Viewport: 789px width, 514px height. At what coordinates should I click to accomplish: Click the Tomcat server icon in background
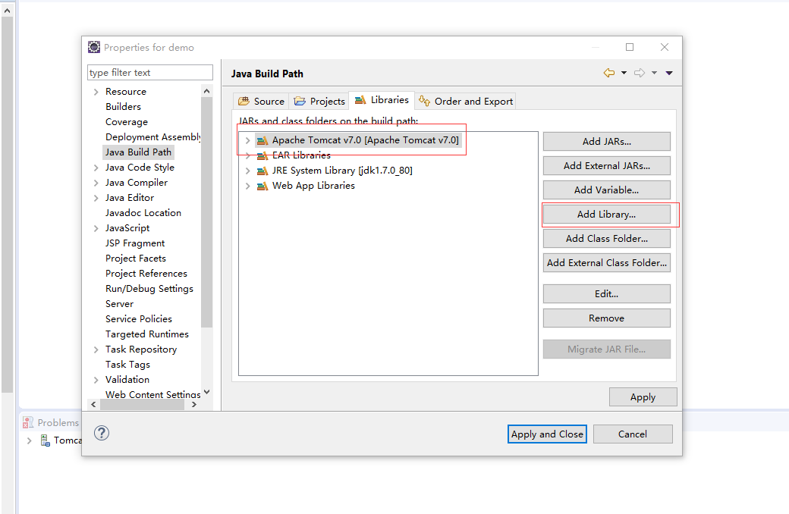tap(46, 440)
